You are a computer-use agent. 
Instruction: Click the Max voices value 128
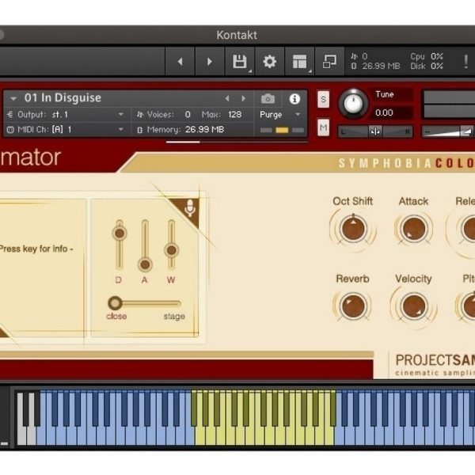235,115
